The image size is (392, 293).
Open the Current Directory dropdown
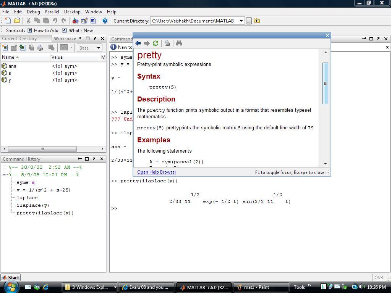tap(242, 21)
